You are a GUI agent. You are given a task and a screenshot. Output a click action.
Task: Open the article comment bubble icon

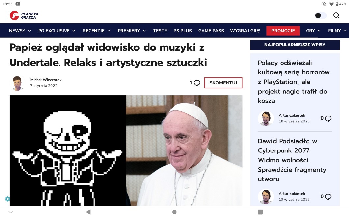[197, 83]
